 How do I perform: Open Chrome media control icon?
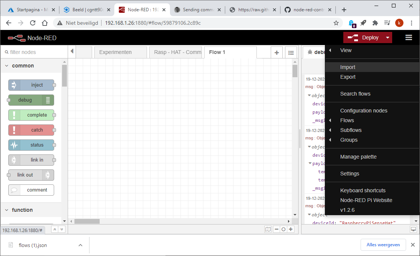click(387, 23)
